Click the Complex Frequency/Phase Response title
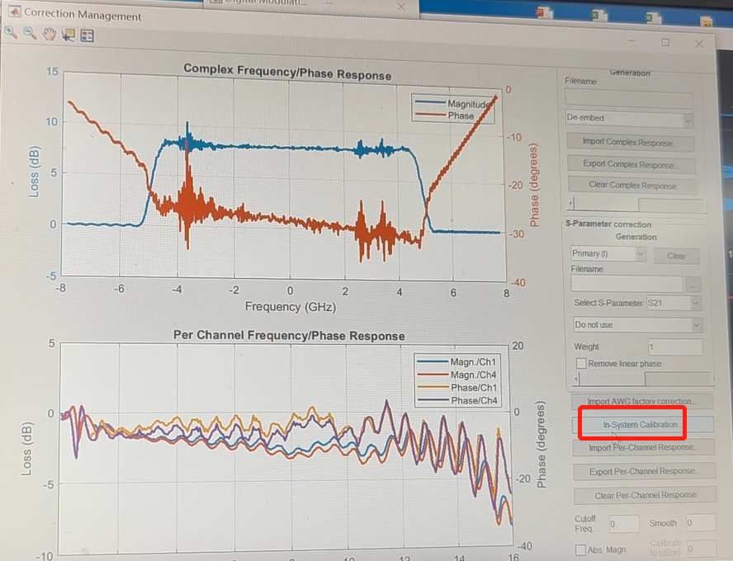Image resolution: width=733 pixels, height=561 pixels. pos(287,72)
